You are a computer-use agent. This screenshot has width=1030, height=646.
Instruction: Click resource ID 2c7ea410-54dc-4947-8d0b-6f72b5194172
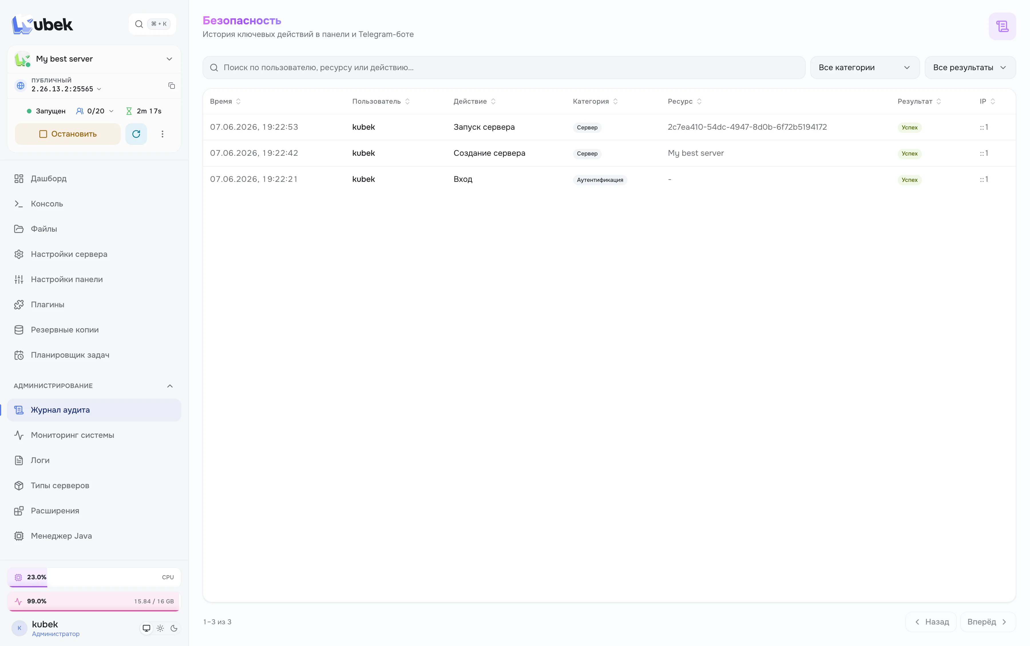pos(747,127)
